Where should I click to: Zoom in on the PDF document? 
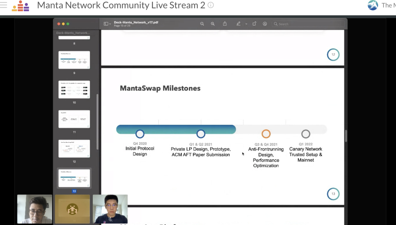tap(213, 24)
